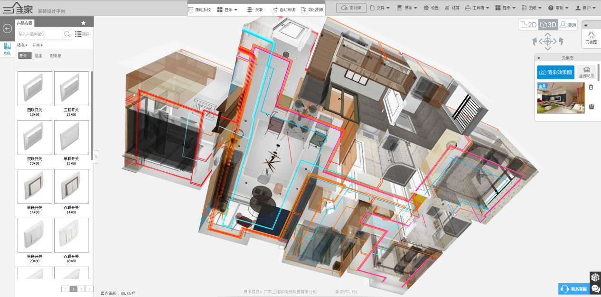601x297 pixels.
Task: Switch to 漫游 roaming view mode
Action: (x=568, y=25)
